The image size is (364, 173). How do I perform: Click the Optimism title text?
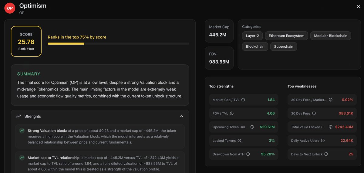pos(33,5)
